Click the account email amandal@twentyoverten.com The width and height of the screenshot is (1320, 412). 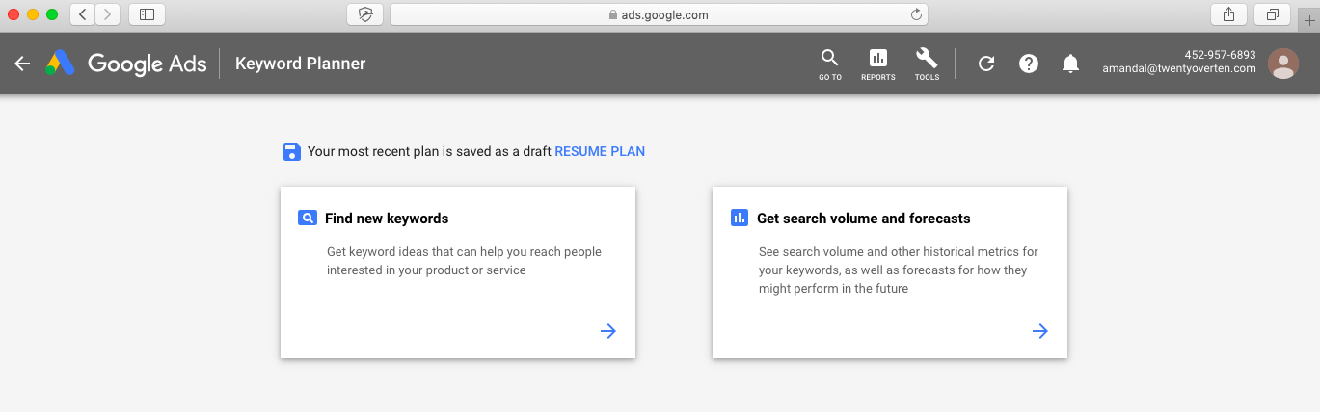(x=1179, y=69)
